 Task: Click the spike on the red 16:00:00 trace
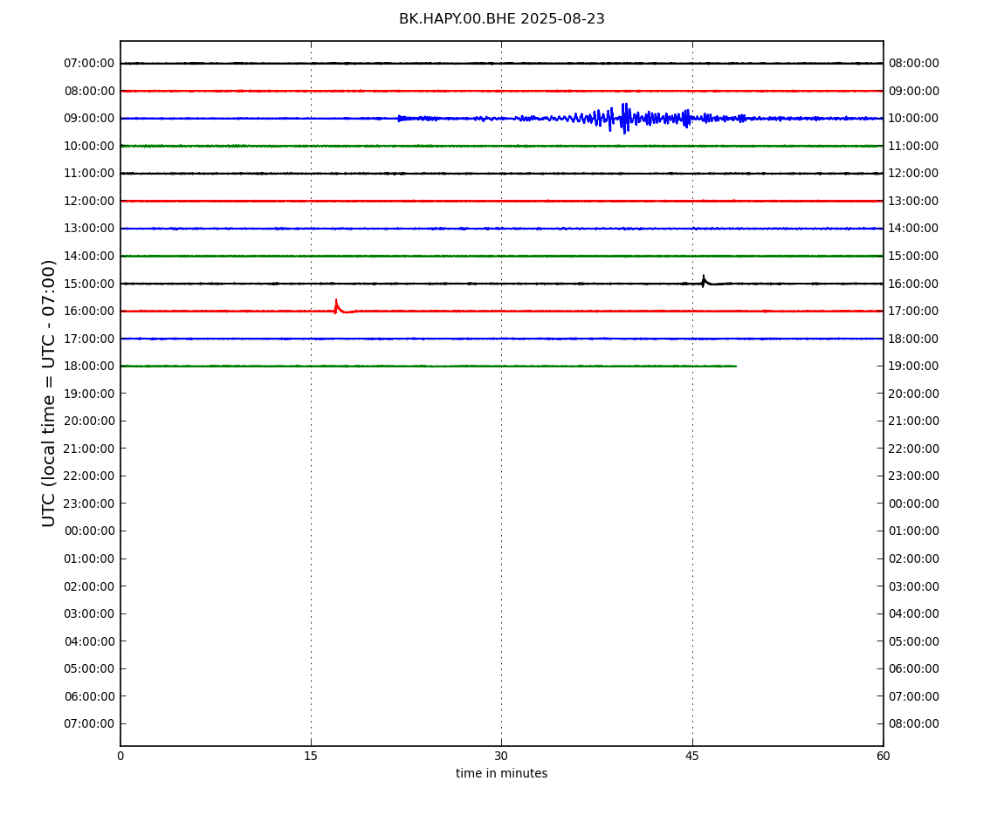(336, 306)
